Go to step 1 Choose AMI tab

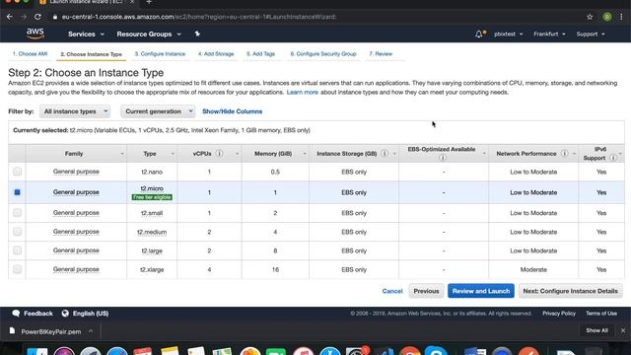(30, 53)
